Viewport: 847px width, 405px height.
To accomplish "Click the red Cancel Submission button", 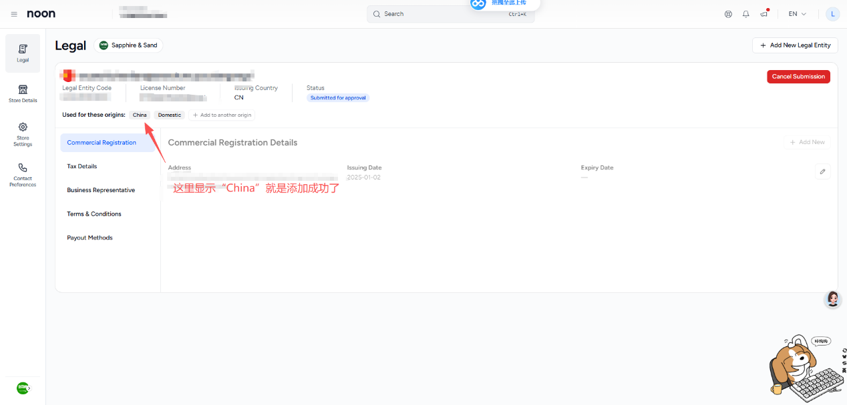I will 798,77.
